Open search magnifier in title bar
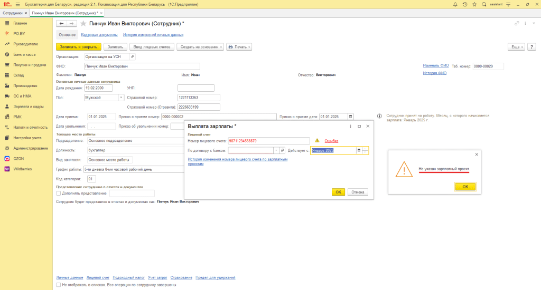 484,4
